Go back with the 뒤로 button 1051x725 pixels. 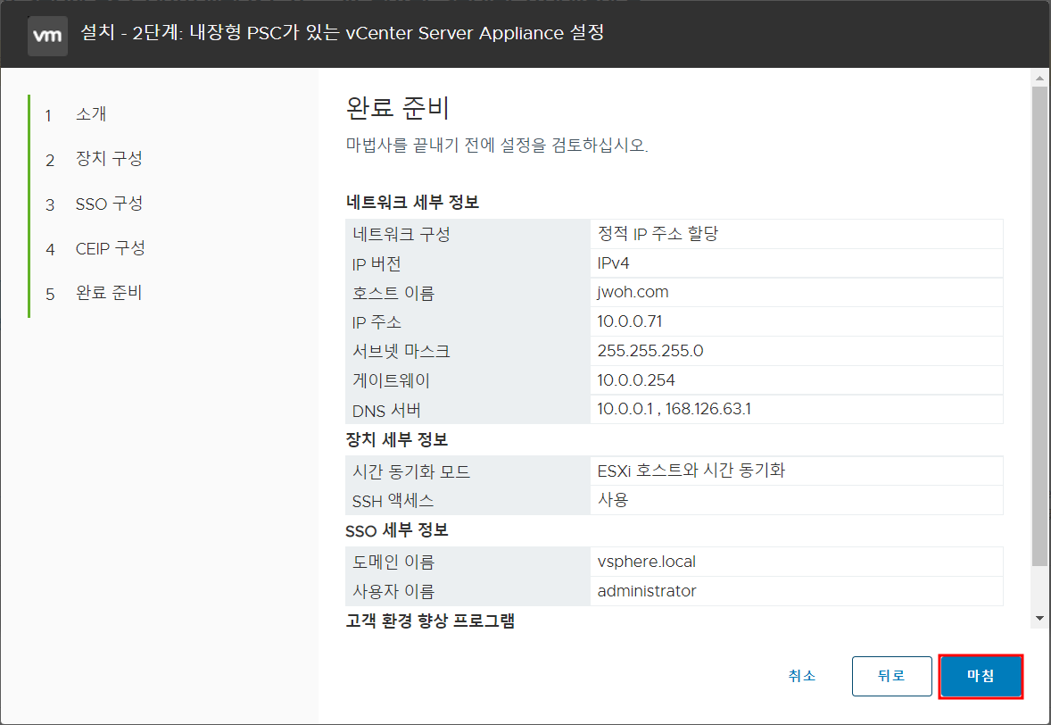891,676
